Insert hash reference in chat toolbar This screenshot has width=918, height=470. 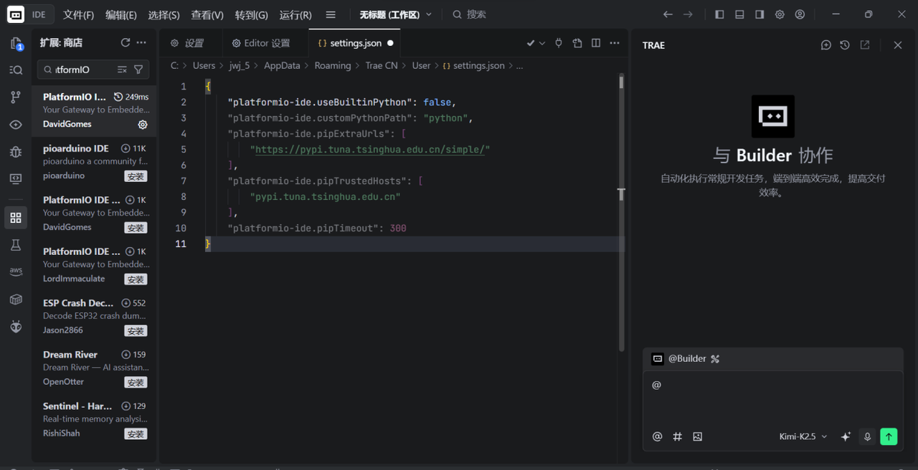677,436
